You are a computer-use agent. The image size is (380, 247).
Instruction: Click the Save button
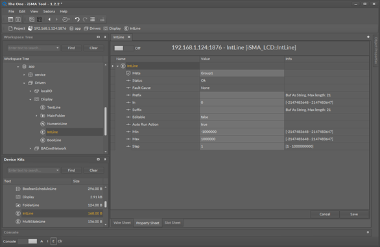[354, 214]
